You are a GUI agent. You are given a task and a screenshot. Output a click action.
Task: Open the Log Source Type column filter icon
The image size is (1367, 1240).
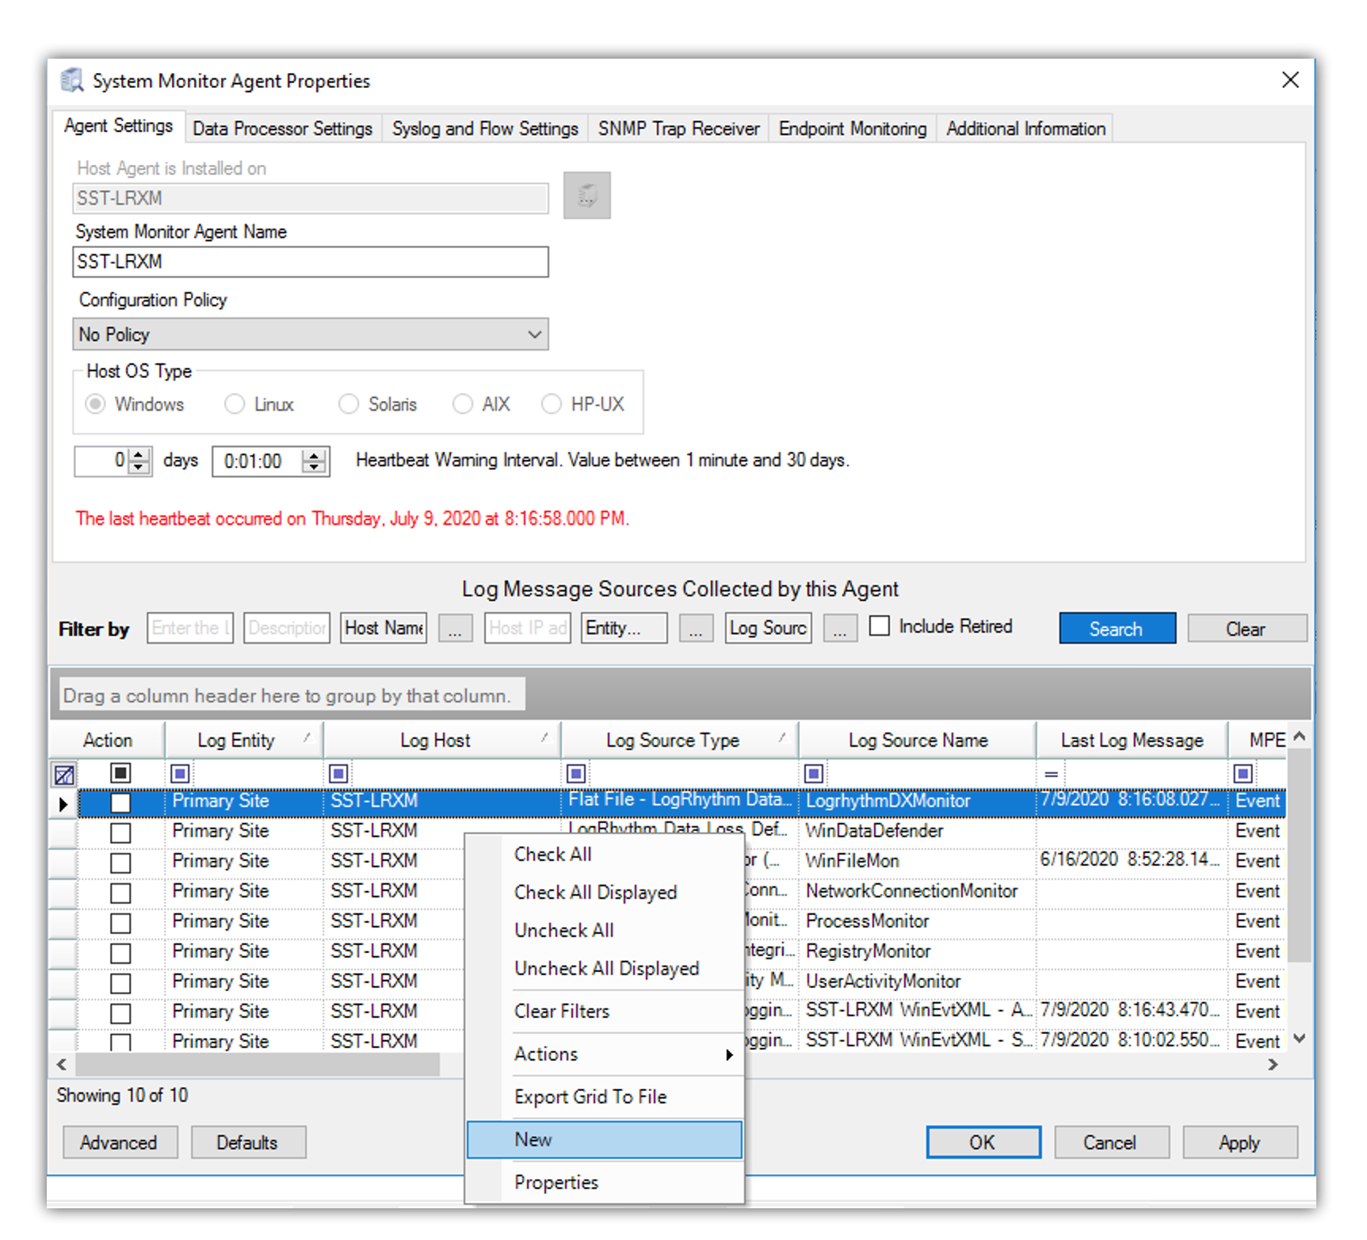(x=576, y=773)
